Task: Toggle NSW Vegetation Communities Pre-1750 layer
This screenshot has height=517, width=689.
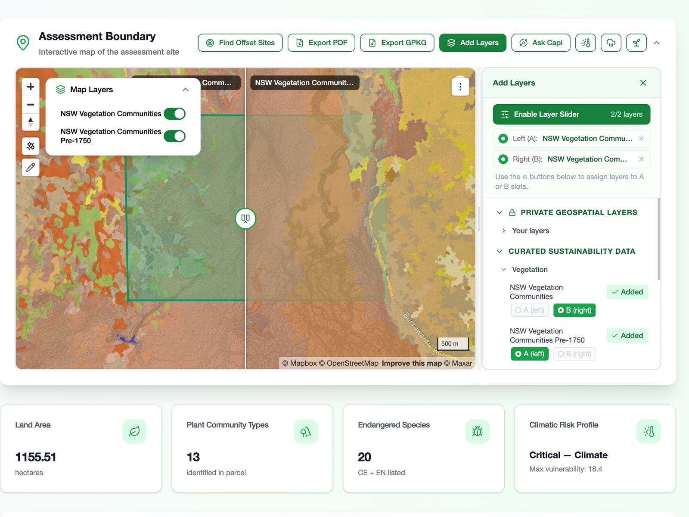Action: pyautogui.click(x=174, y=136)
